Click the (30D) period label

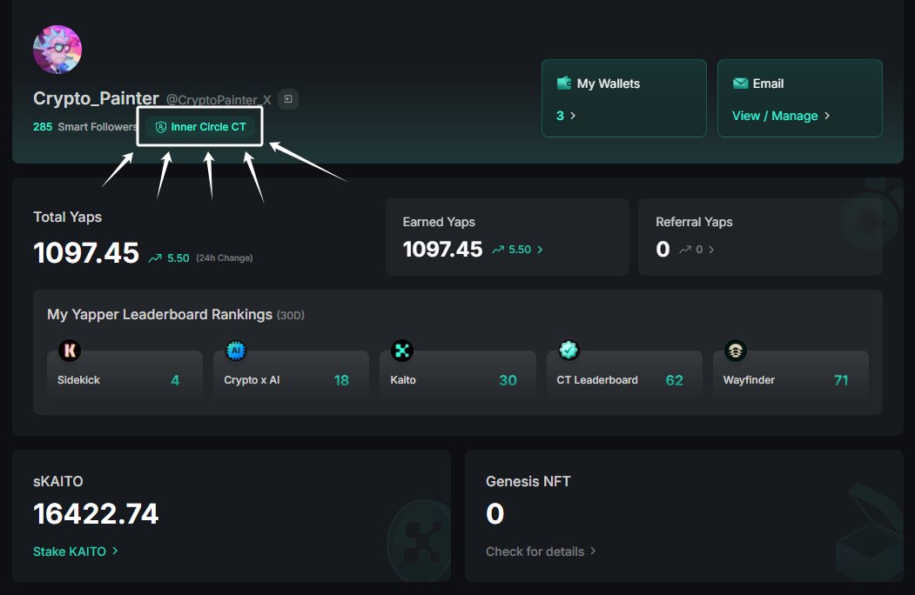[x=291, y=316]
